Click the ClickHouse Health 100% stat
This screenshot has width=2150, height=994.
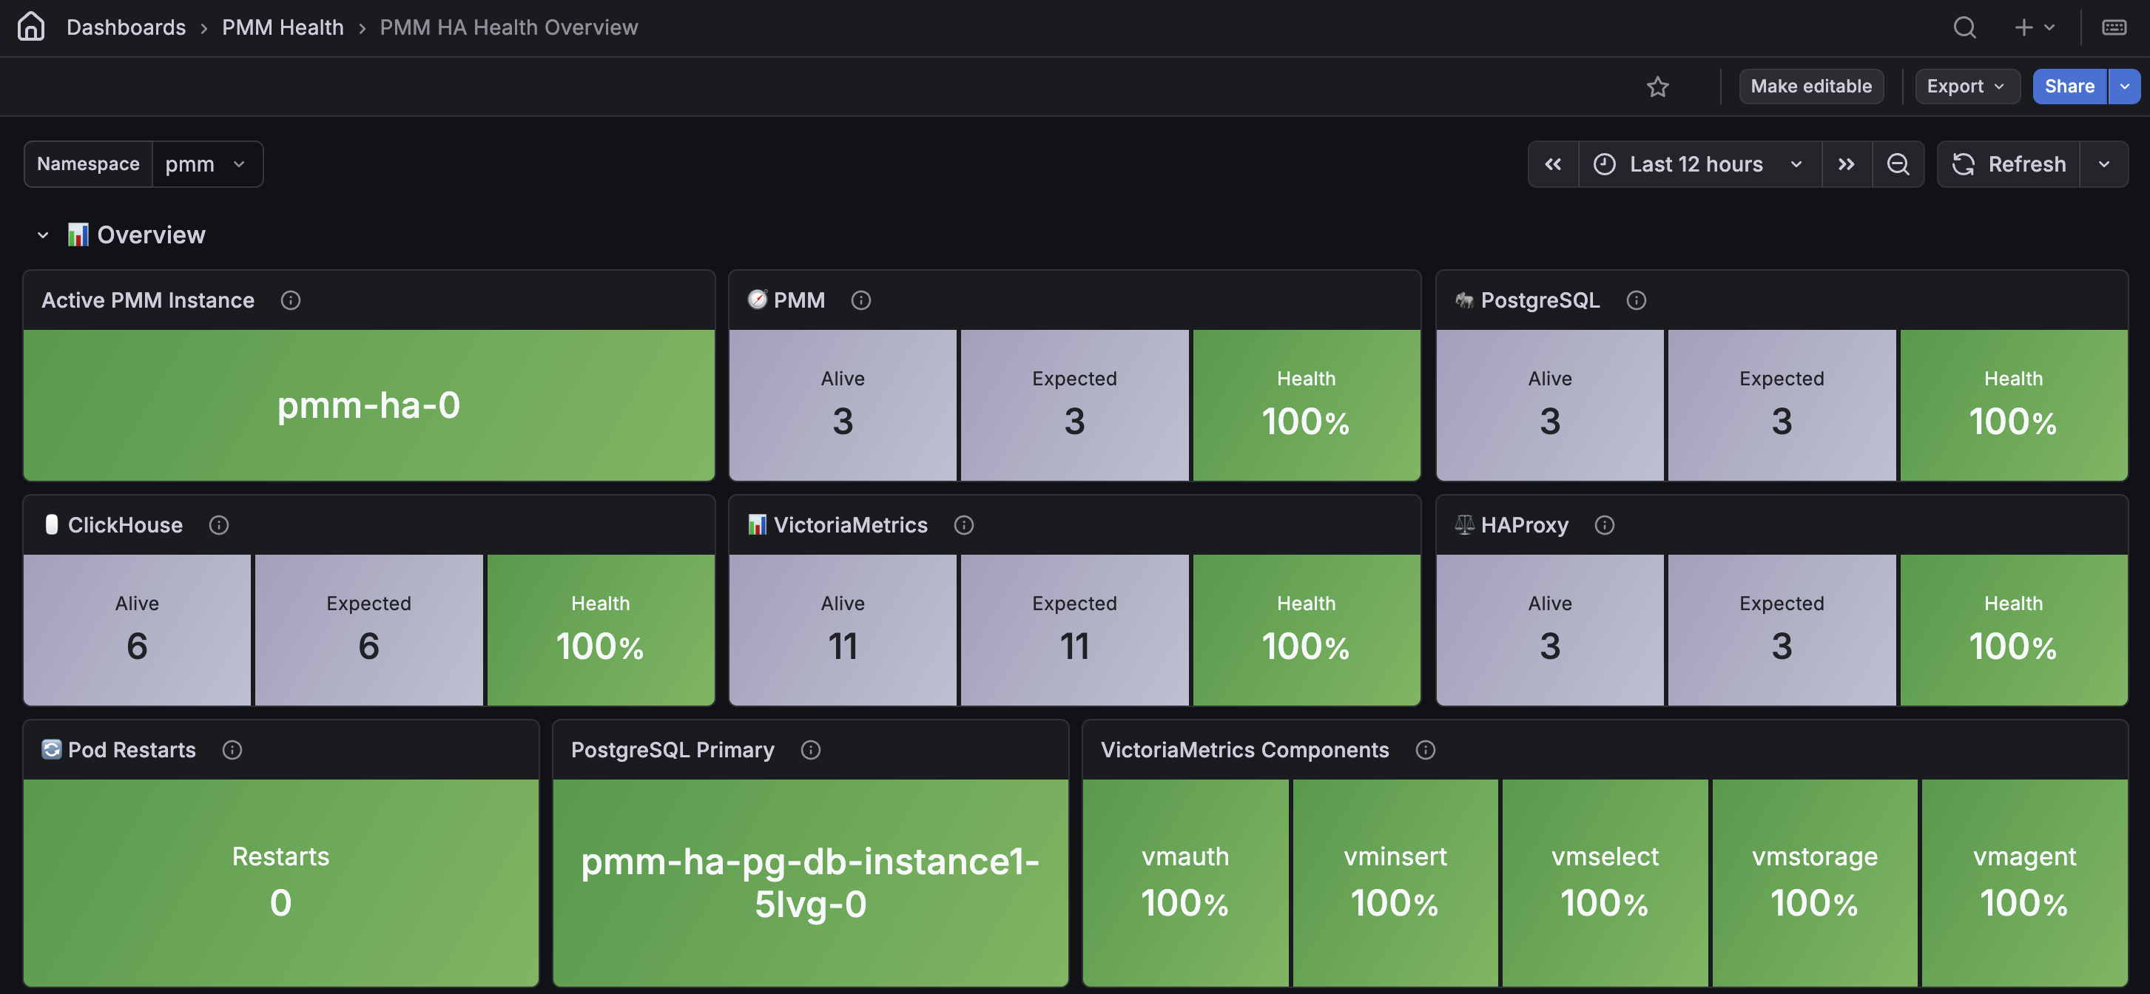[601, 630]
